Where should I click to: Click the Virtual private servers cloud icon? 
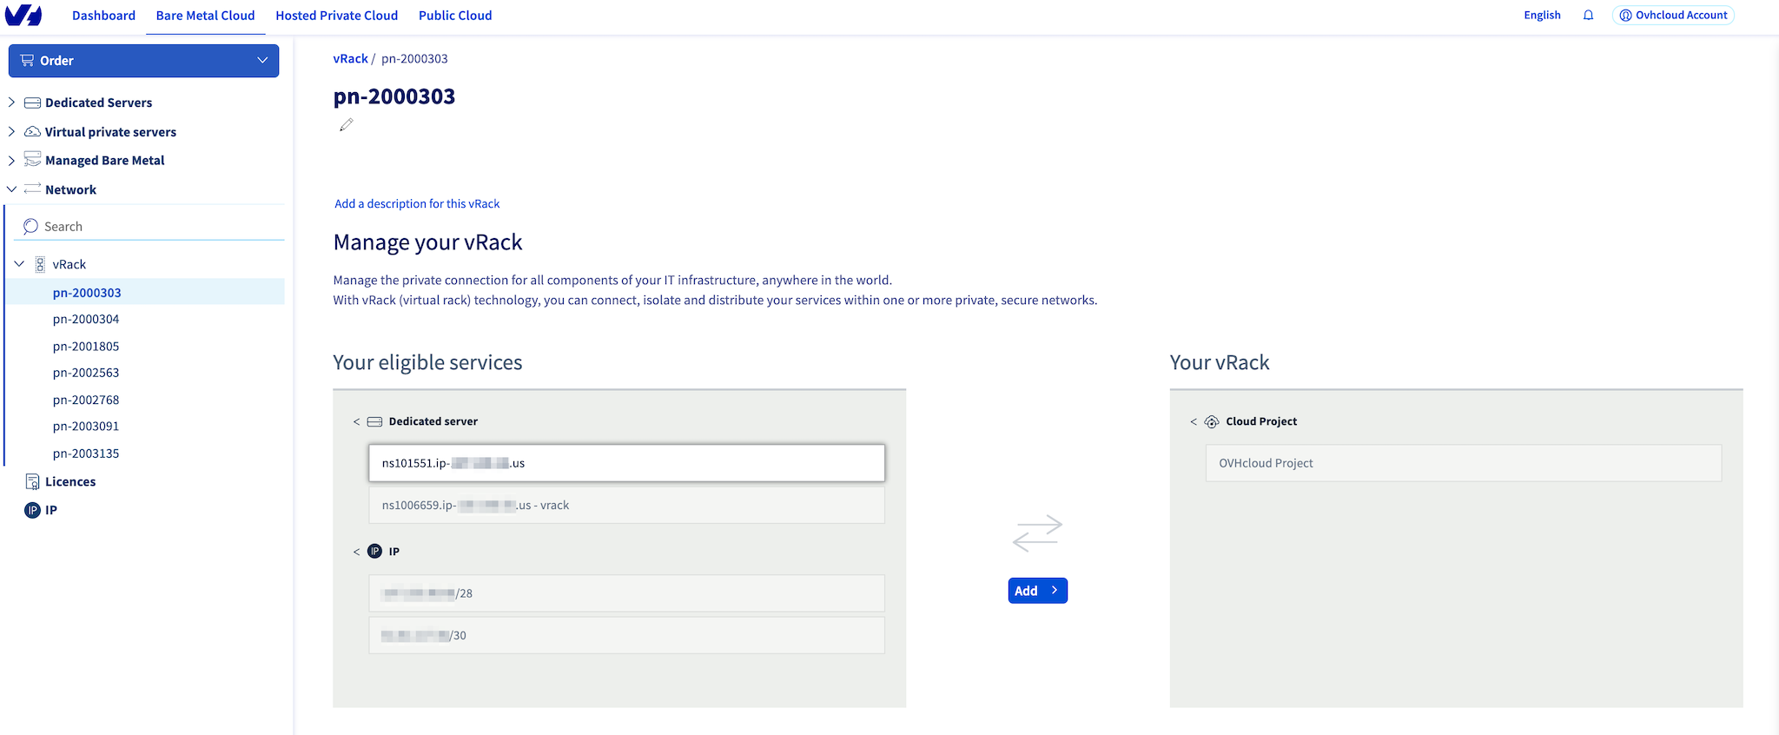point(32,131)
